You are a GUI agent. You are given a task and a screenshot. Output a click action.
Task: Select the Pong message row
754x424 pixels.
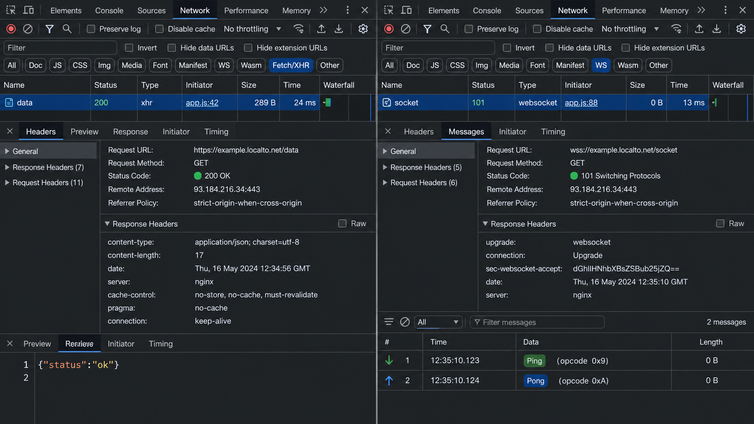(565, 380)
